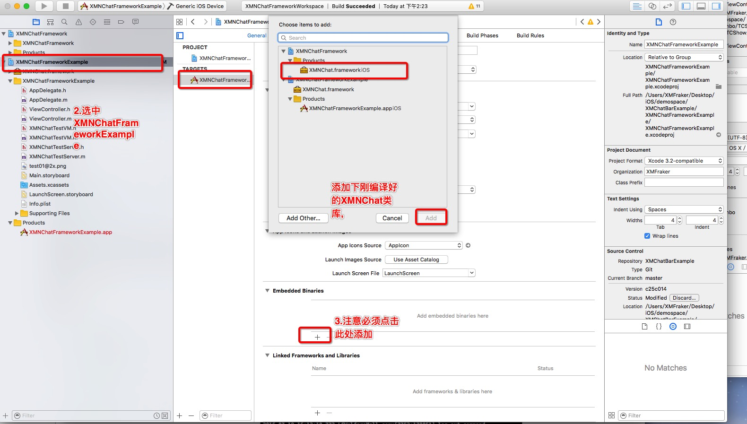
Task: Add a new target with plus button
Action: (180, 415)
